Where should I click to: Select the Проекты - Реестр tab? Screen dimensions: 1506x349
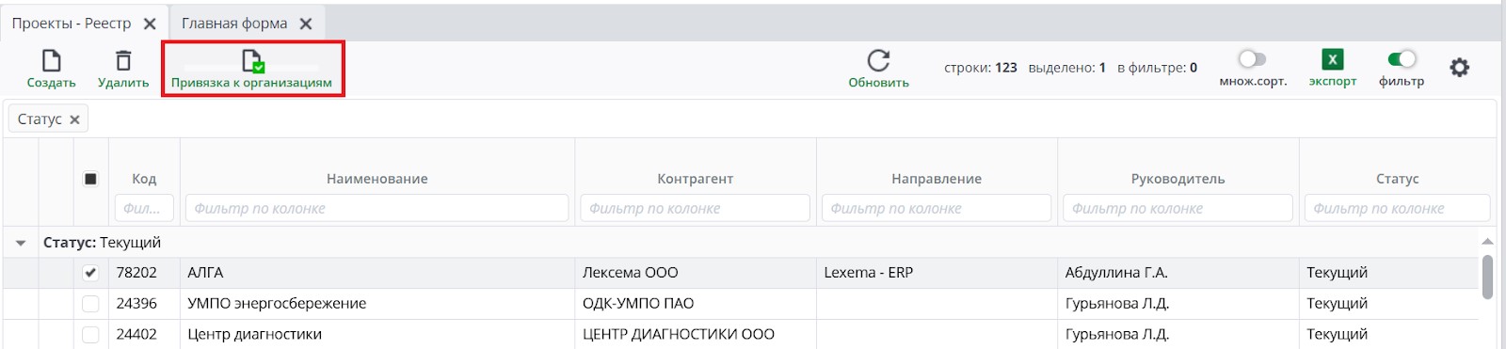coord(72,24)
